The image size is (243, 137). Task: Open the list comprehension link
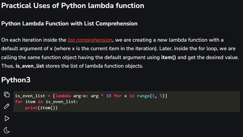pos(90,40)
